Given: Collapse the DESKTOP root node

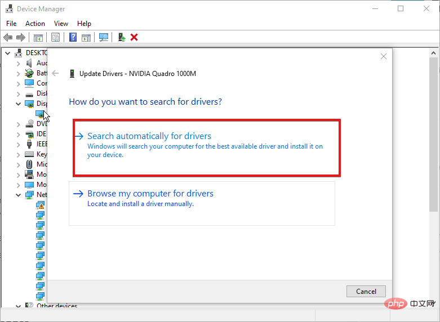Looking at the screenshot, I should click(8, 53).
